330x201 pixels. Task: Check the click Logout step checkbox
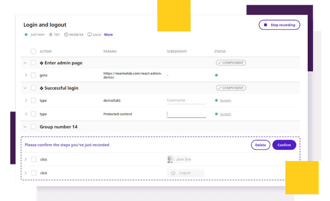point(34,173)
